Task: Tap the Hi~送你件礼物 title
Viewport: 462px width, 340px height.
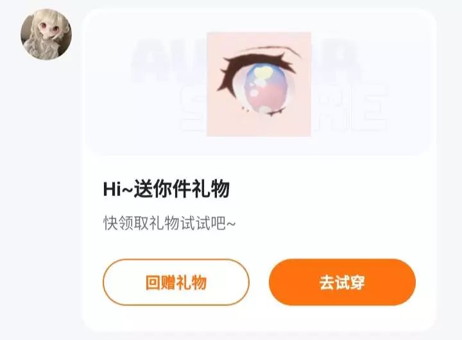Action: pos(166,189)
